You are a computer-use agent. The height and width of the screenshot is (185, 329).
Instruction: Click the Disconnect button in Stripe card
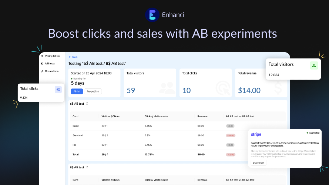point(258,162)
